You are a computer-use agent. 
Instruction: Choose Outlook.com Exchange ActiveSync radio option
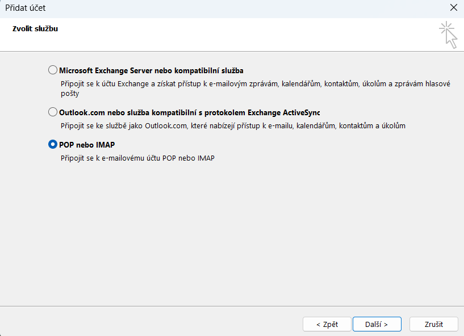[53, 112]
